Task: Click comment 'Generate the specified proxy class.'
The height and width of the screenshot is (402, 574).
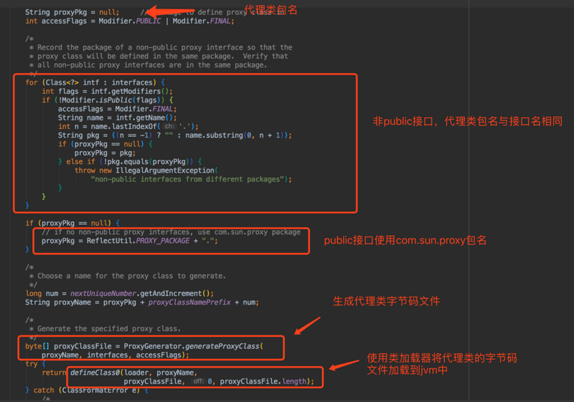Action: coord(105,328)
